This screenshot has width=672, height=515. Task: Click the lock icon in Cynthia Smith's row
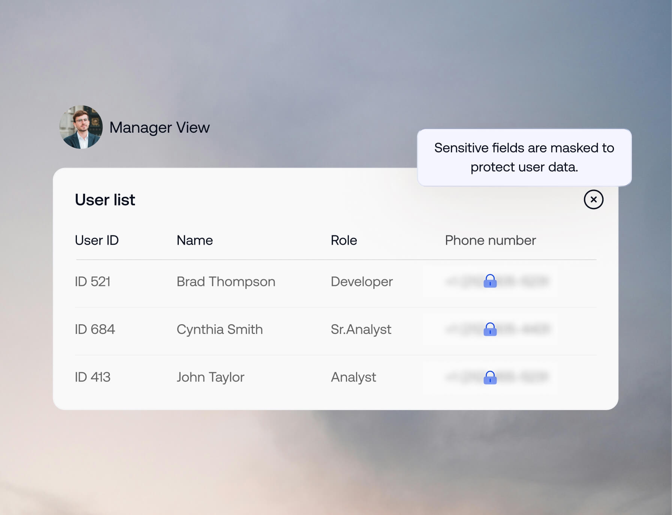(490, 329)
